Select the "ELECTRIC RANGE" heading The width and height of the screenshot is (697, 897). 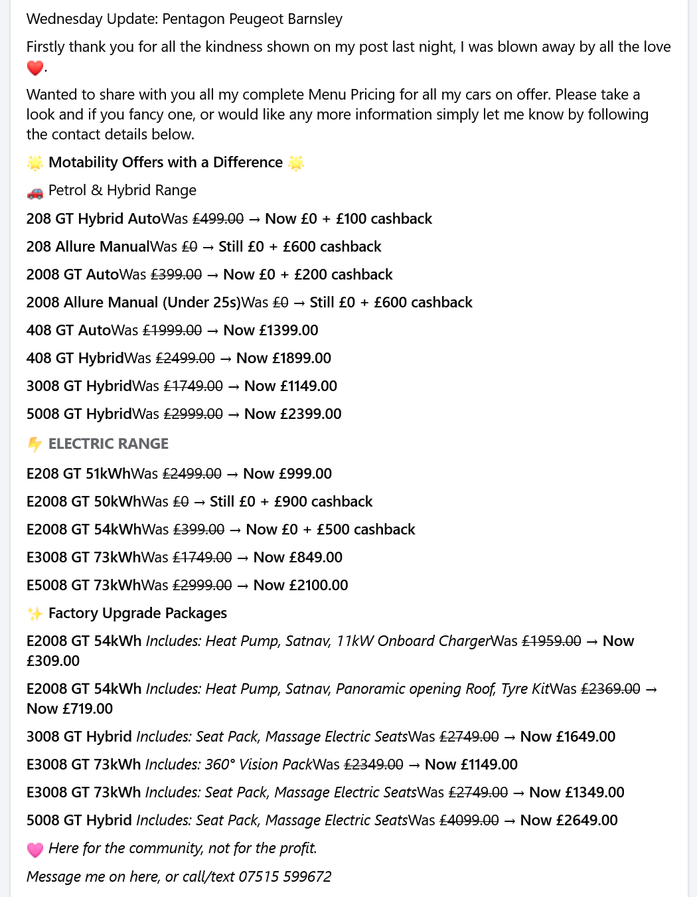click(x=108, y=444)
